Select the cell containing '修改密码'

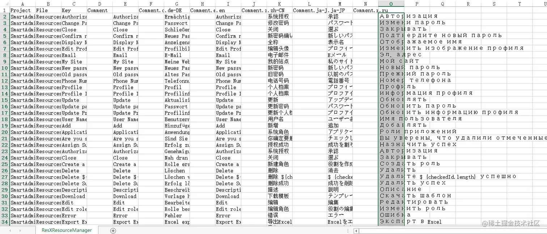click(x=280, y=23)
